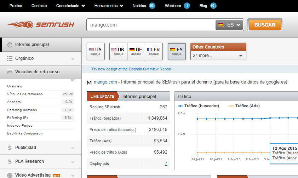Click the Tráfico (buscador) value 1,849,064
Screen dimensions: 298x178
point(157,118)
